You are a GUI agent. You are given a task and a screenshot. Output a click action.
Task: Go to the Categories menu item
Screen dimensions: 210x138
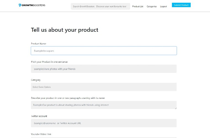(151, 6)
